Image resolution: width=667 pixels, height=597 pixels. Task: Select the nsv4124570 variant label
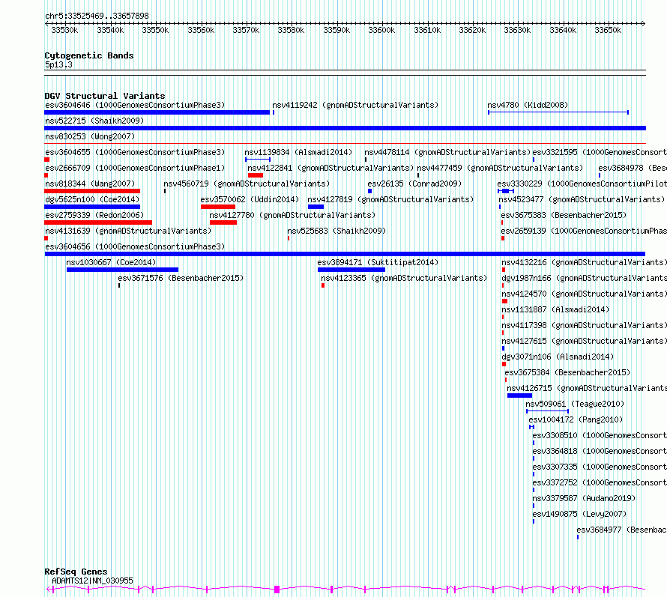584,294
